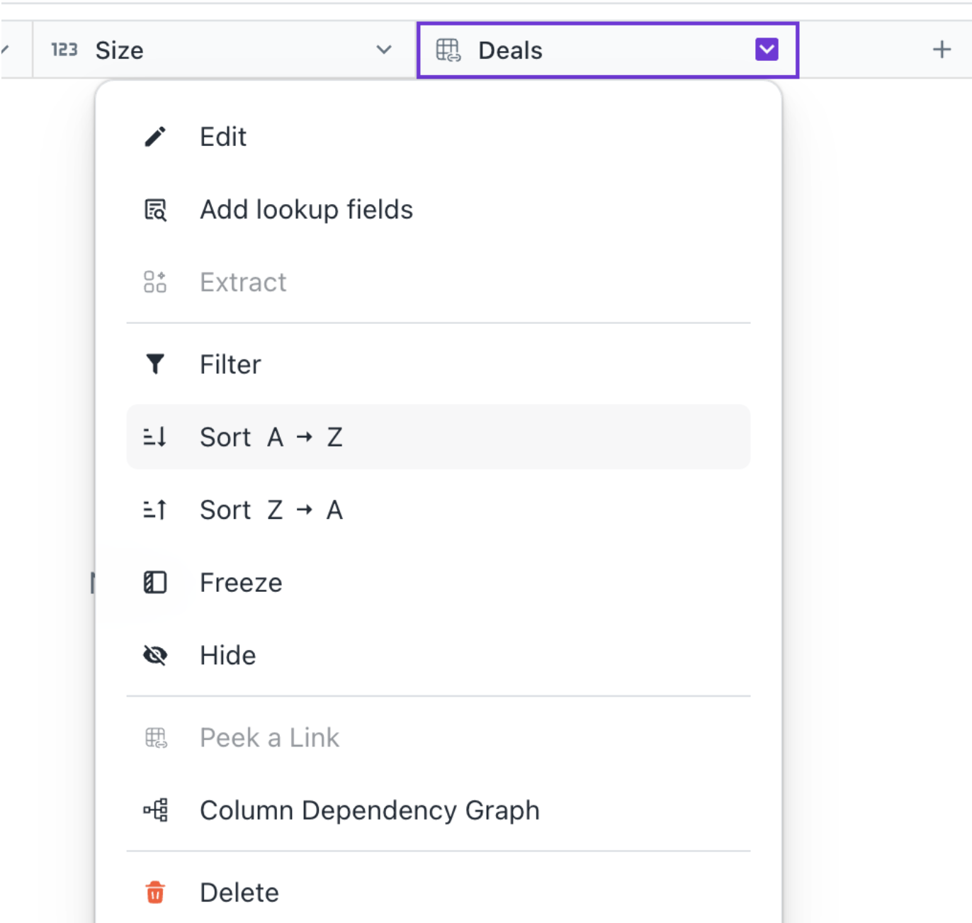
Task: Choose Filter in the column menu
Action: (438, 364)
